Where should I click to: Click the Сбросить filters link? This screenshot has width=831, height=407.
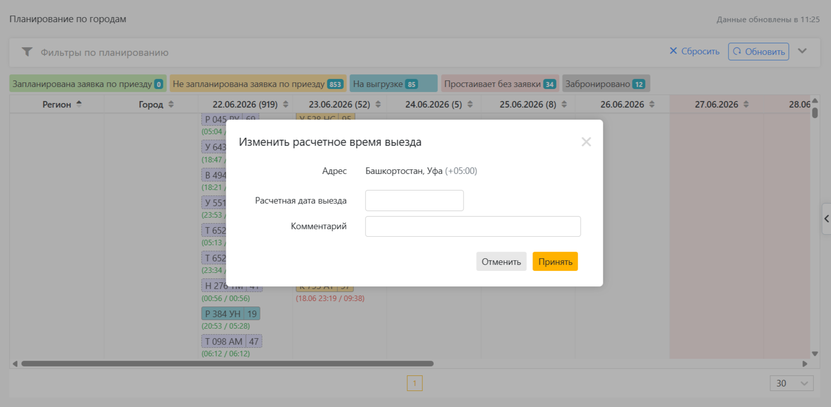coord(694,51)
